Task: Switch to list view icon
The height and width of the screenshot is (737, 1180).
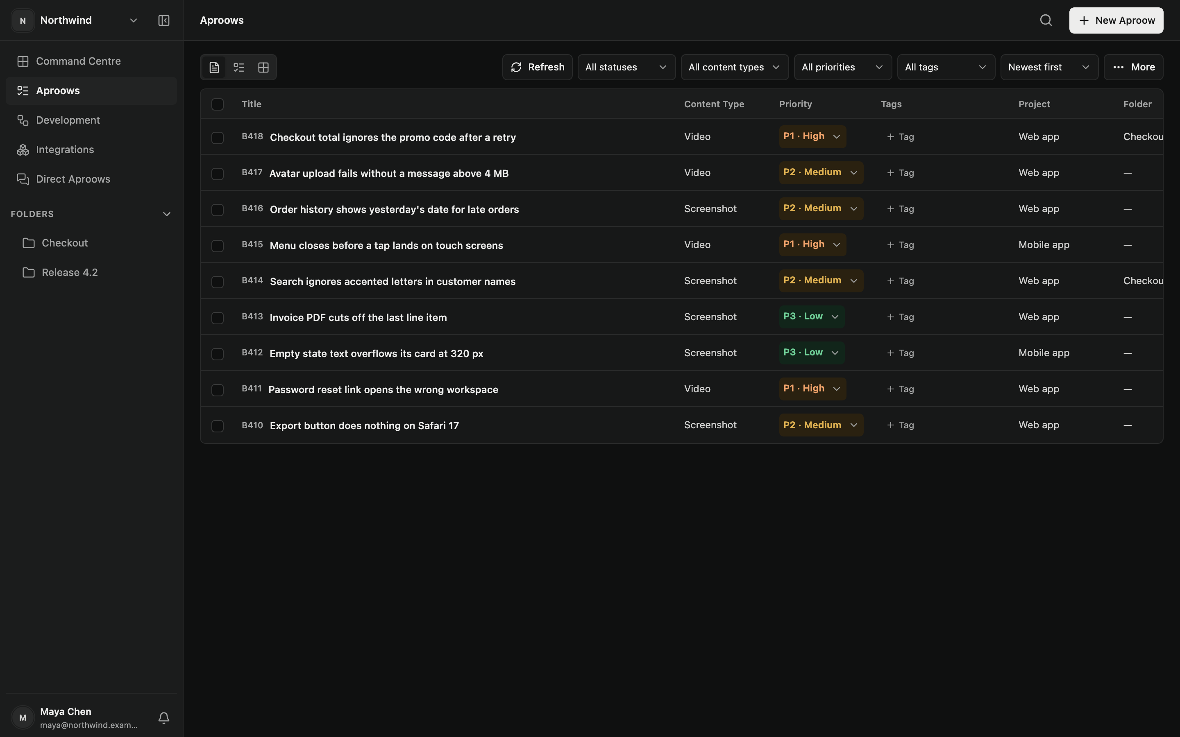Action: click(239, 67)
